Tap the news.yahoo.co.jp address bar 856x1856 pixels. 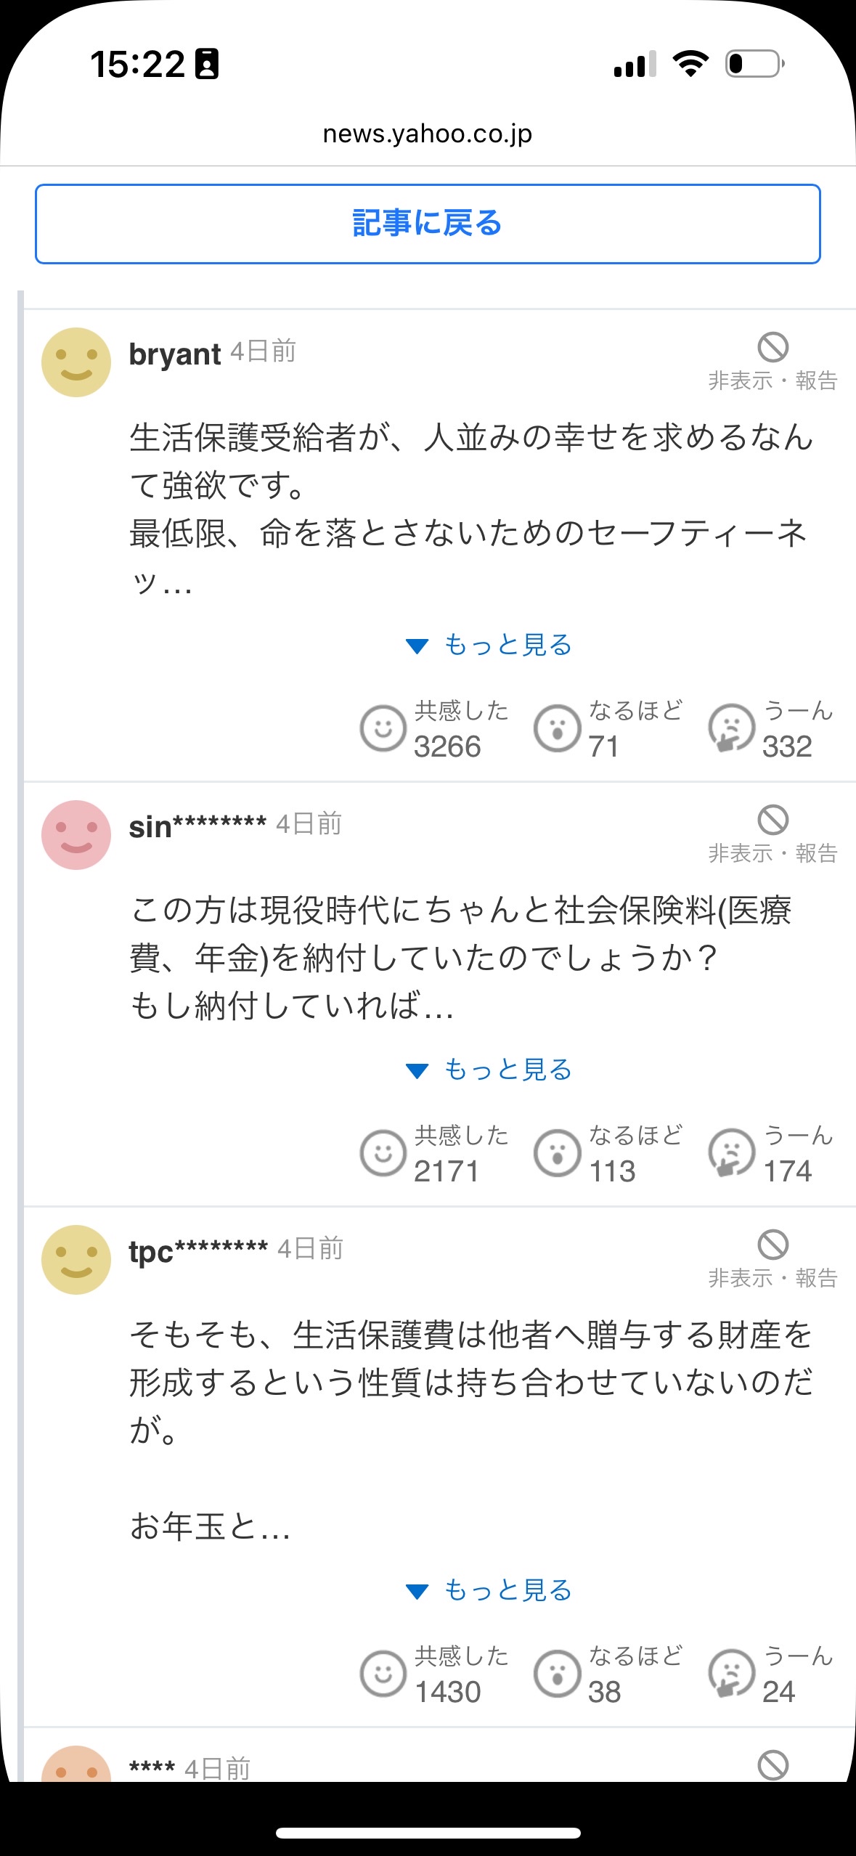(428, 134)
